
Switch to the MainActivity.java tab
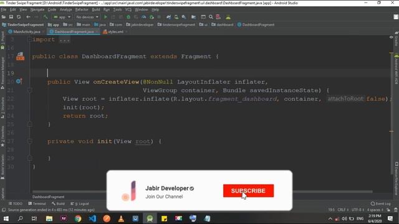(x=26, y=32)
